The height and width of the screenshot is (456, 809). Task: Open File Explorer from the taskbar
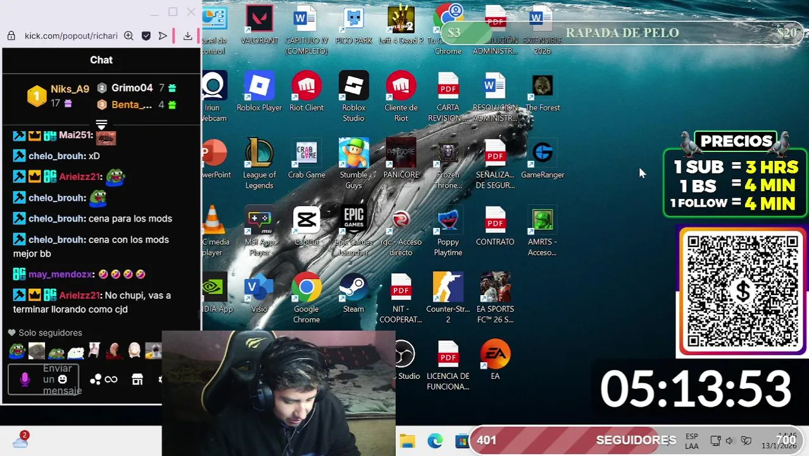pos(407,441)
